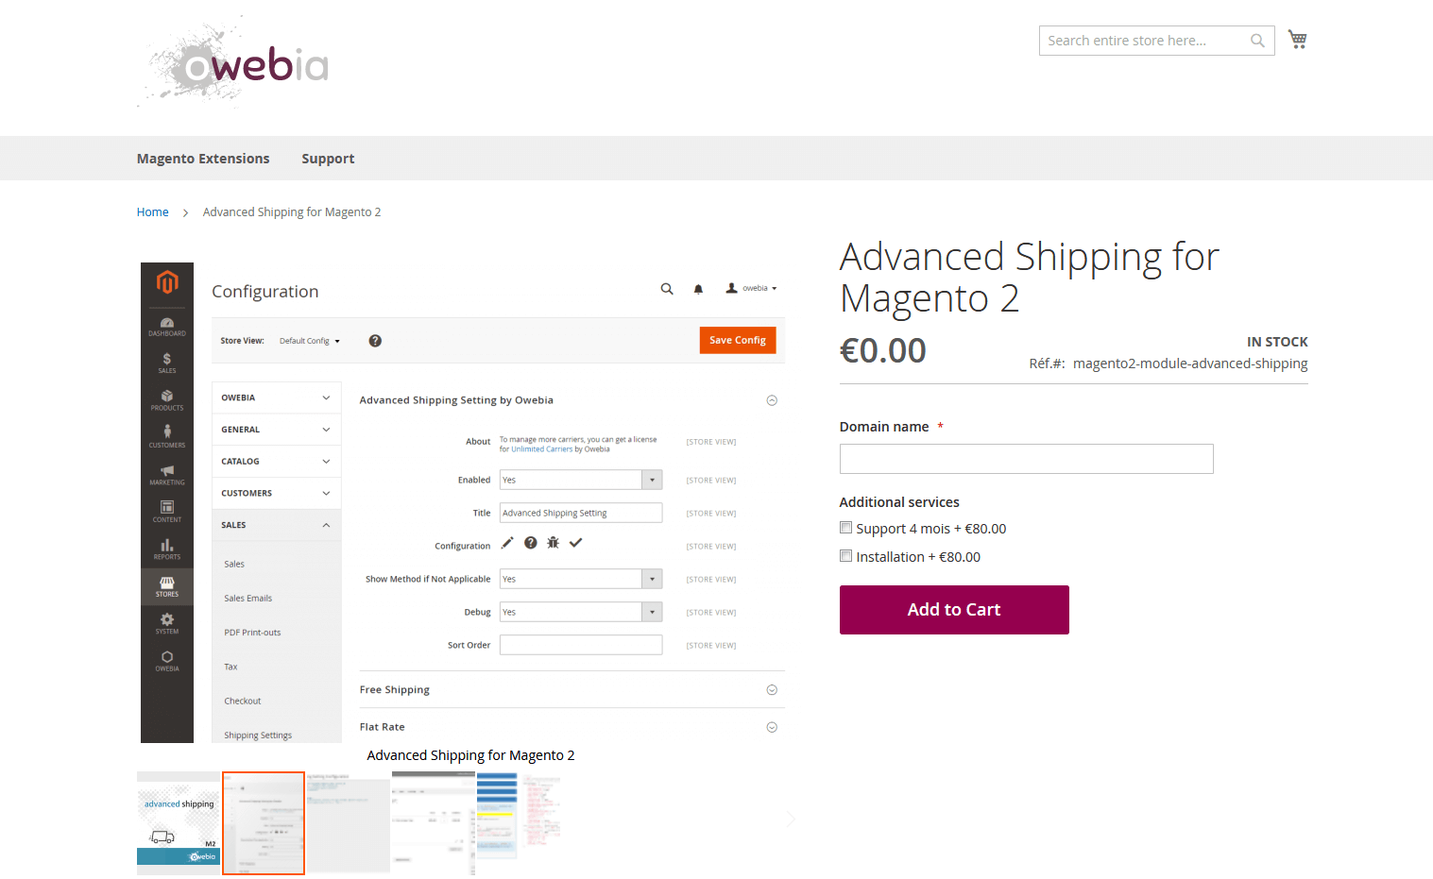
Task: Tick the Support 4 mois checkbox
Action: tap(846, 528)
